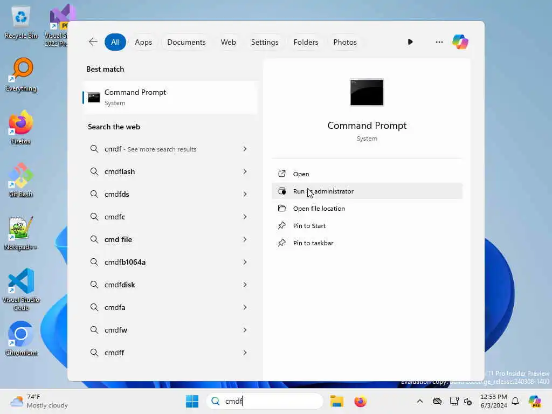552x414 pixels.
Task: Open the Copilot icon in search panel
Action: click(460, 42)
